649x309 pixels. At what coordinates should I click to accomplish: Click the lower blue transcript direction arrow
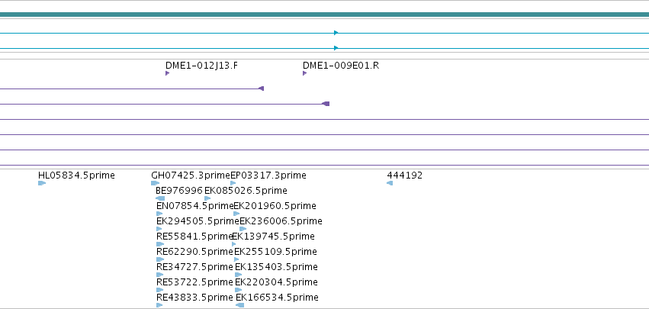[336, 48]
